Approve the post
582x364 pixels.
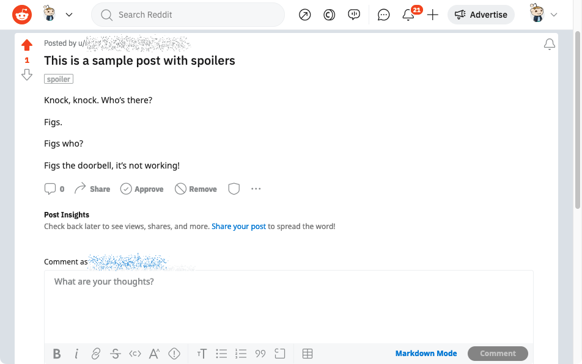[142, 189]
